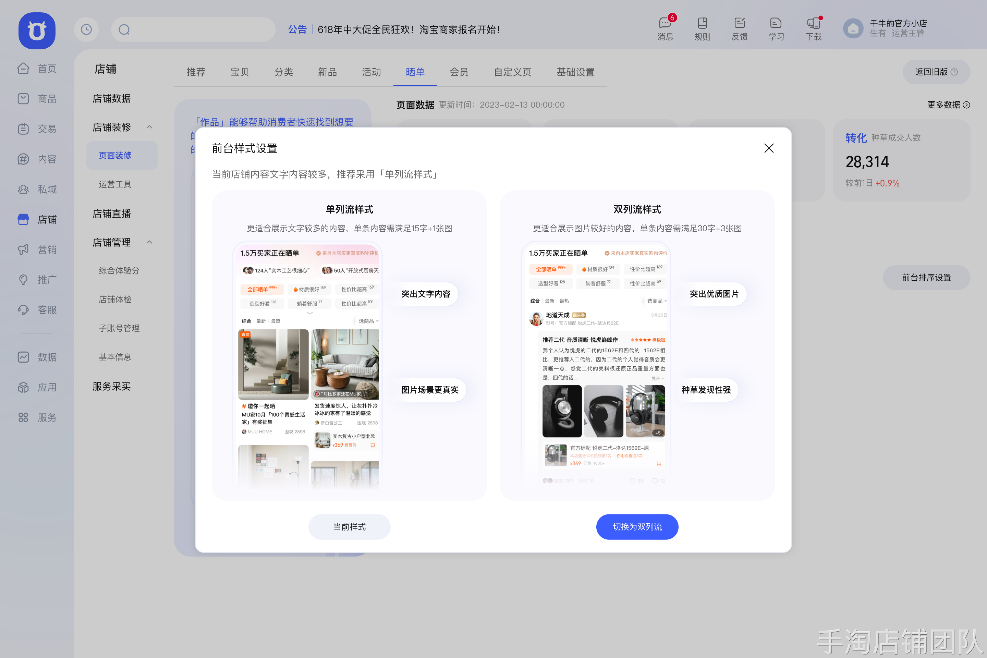Click the help icon on 返回旧版
987x658 pixels.
point(954,72)
